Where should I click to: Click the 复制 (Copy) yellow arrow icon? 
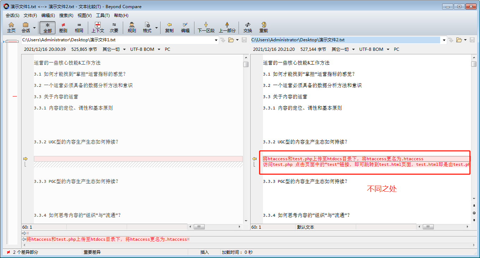pyautogui.click(x=169, y=27)
